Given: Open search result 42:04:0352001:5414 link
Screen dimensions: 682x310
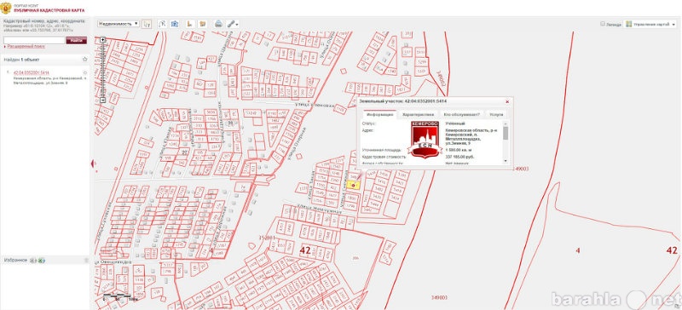Looking at the screenshot, I should point(32,72).
